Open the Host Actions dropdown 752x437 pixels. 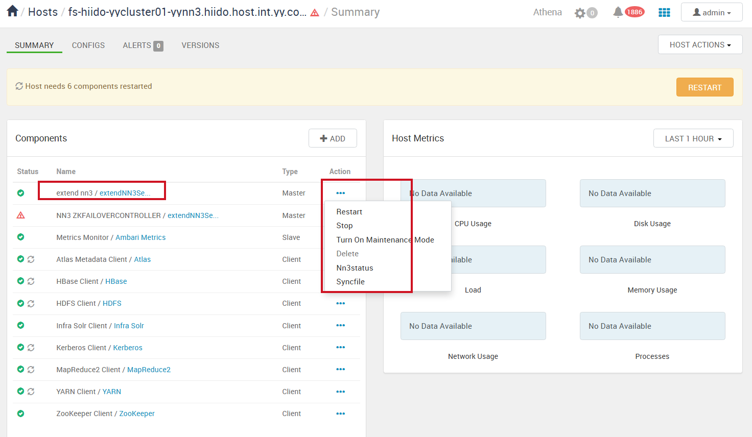700,45
